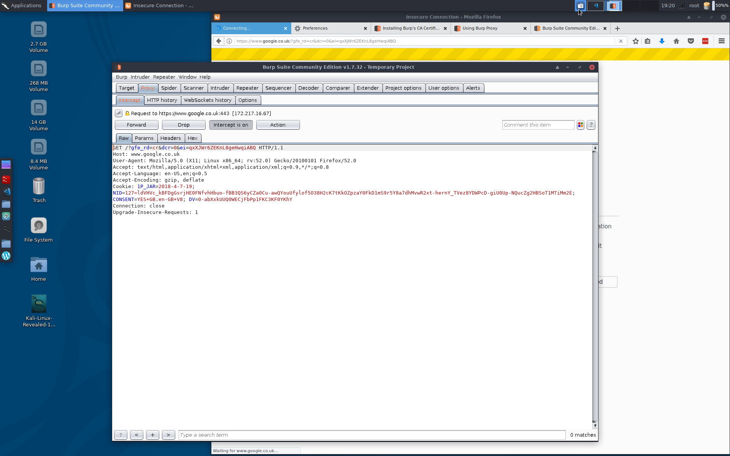Click the Comment this item field
Screen dimensions: 730x456
point(538,125)
